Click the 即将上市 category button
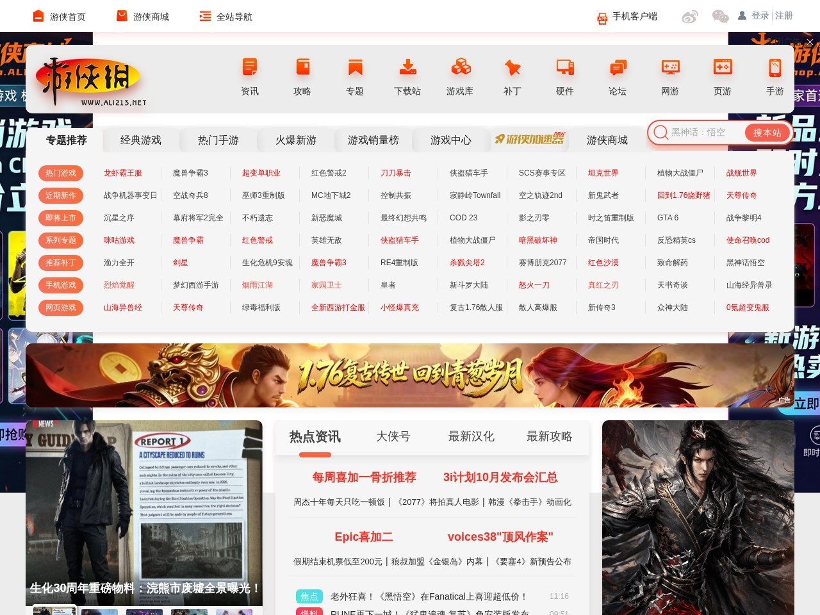The width and height of the screenshot is (820, 615). [x=61, y=218]
